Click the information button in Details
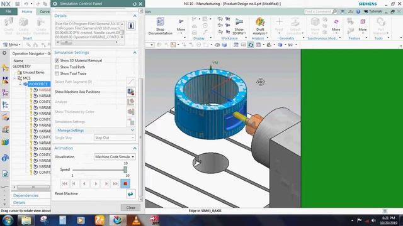Screen dimensions: 403x226 click(131, 25)
